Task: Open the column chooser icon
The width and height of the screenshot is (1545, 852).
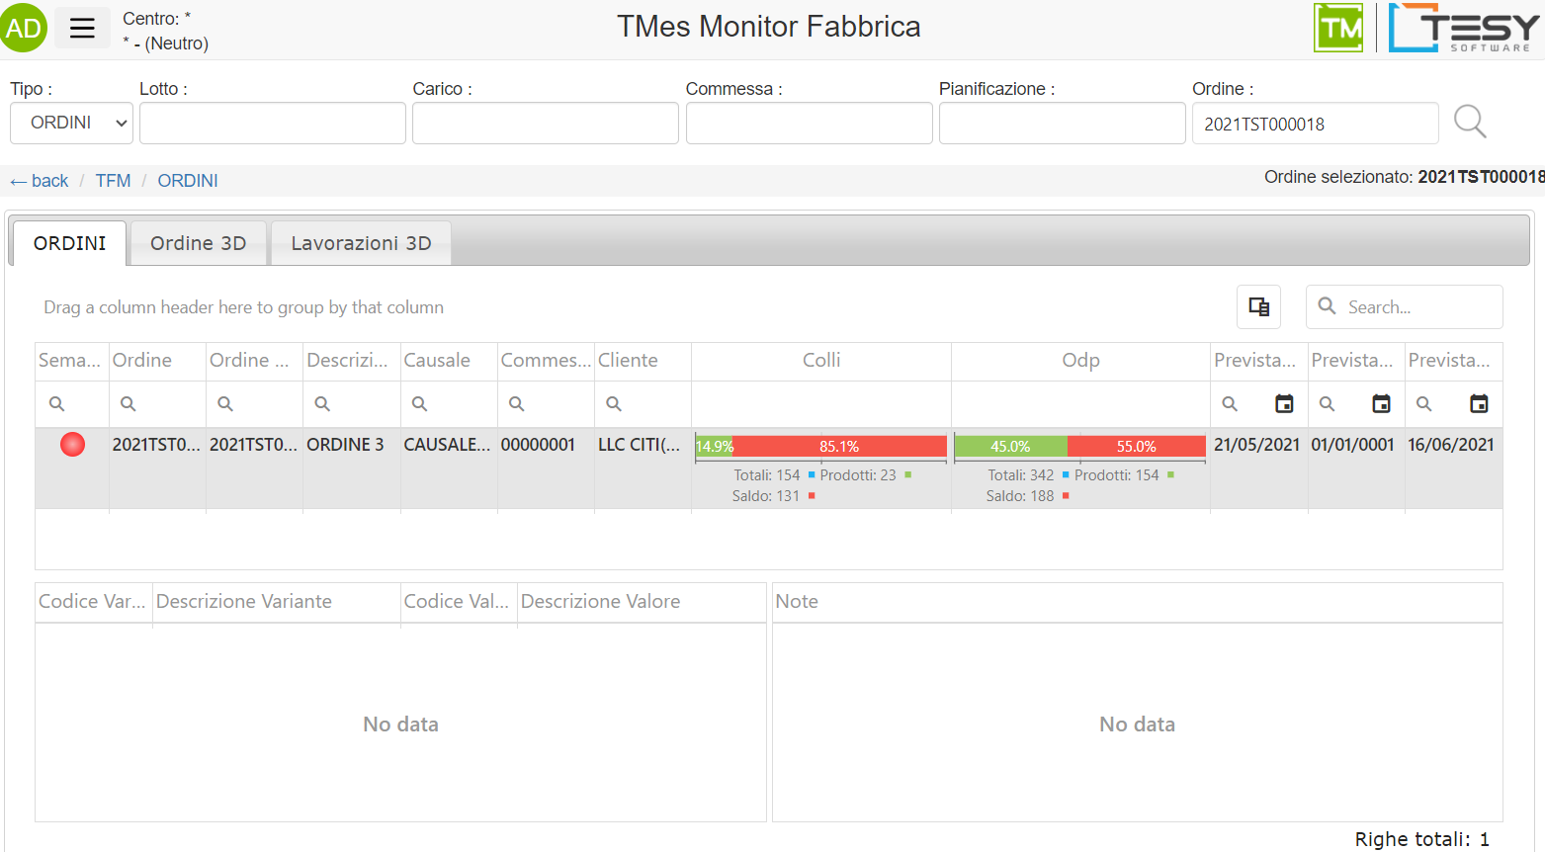Action: point(1258,307)
